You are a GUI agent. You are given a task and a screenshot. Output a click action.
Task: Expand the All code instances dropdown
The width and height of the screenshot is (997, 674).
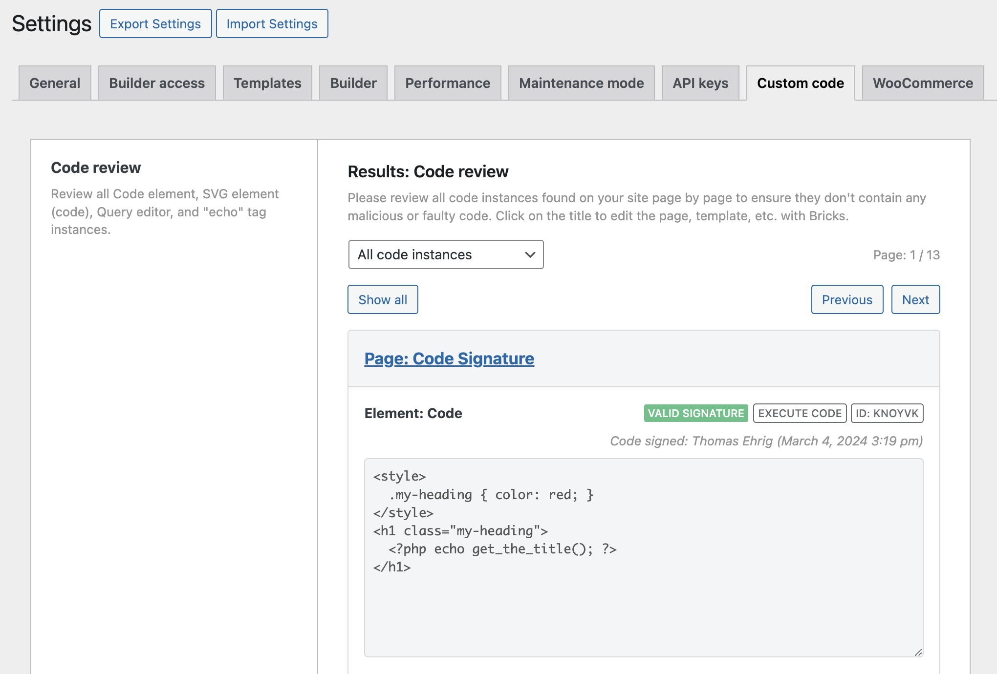pyautogui.click(x=445, y=254)
